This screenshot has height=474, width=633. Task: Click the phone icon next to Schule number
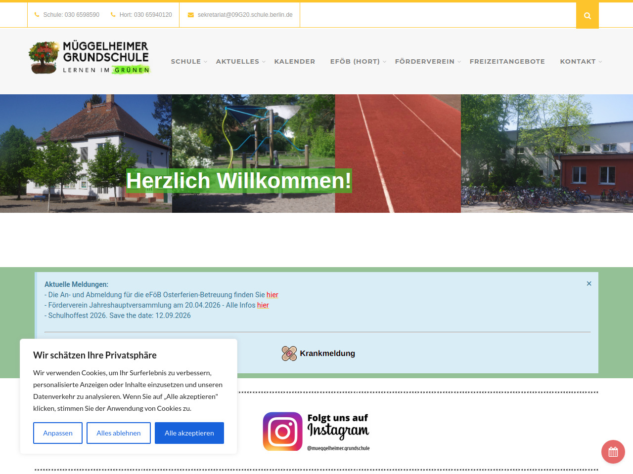pyautogui.click(x=37, y=15)
